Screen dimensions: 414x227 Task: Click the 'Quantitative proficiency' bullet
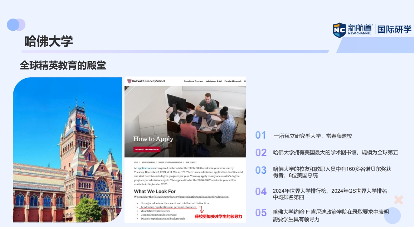pyautogui.click(x=155, y=211)
